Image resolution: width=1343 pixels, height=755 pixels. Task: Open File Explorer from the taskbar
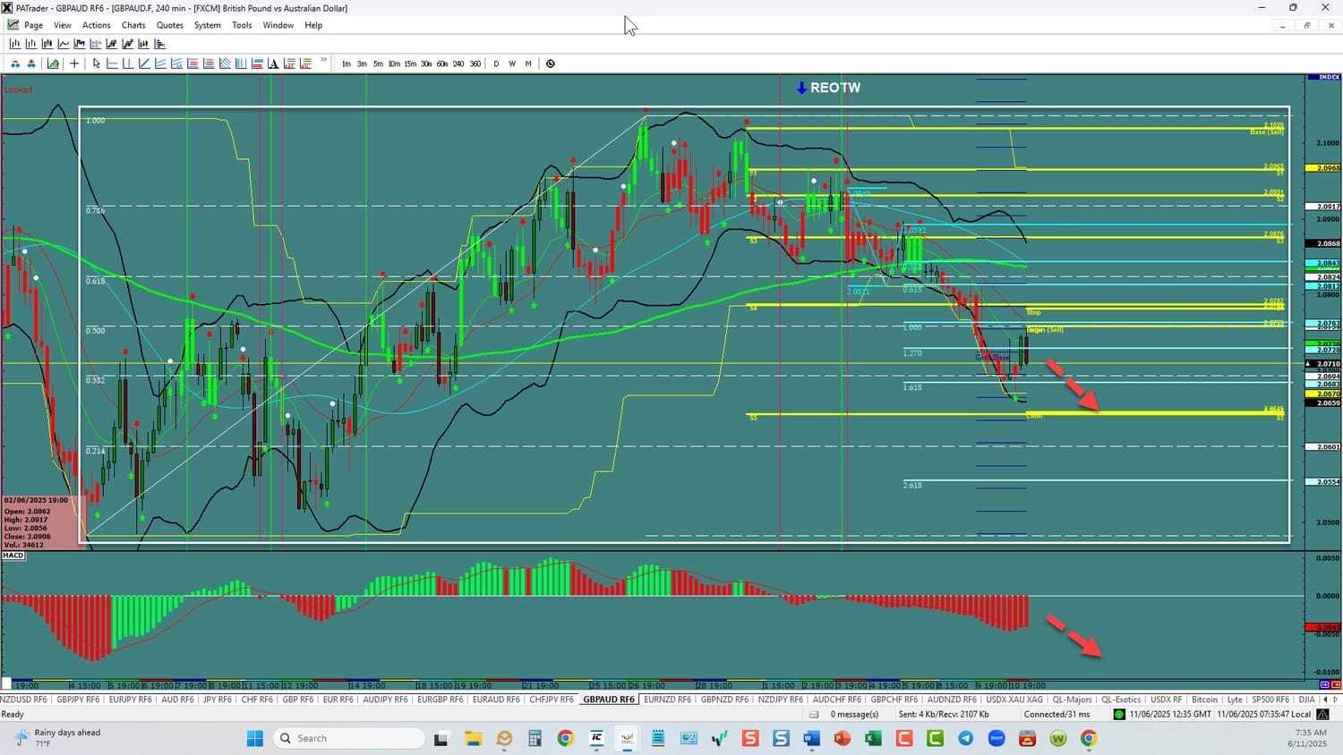(472, 738)
